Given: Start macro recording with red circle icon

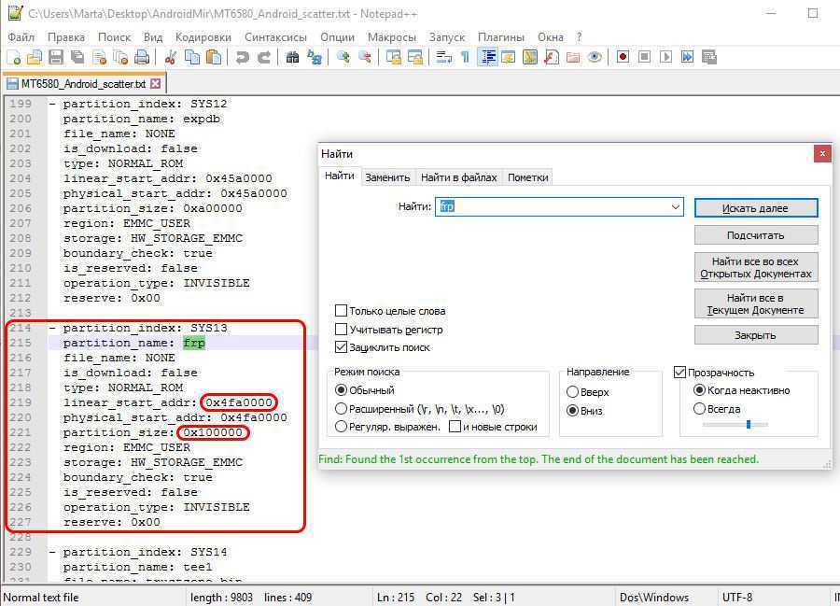Looking at the screenshot, I should (x=623, y=57).
